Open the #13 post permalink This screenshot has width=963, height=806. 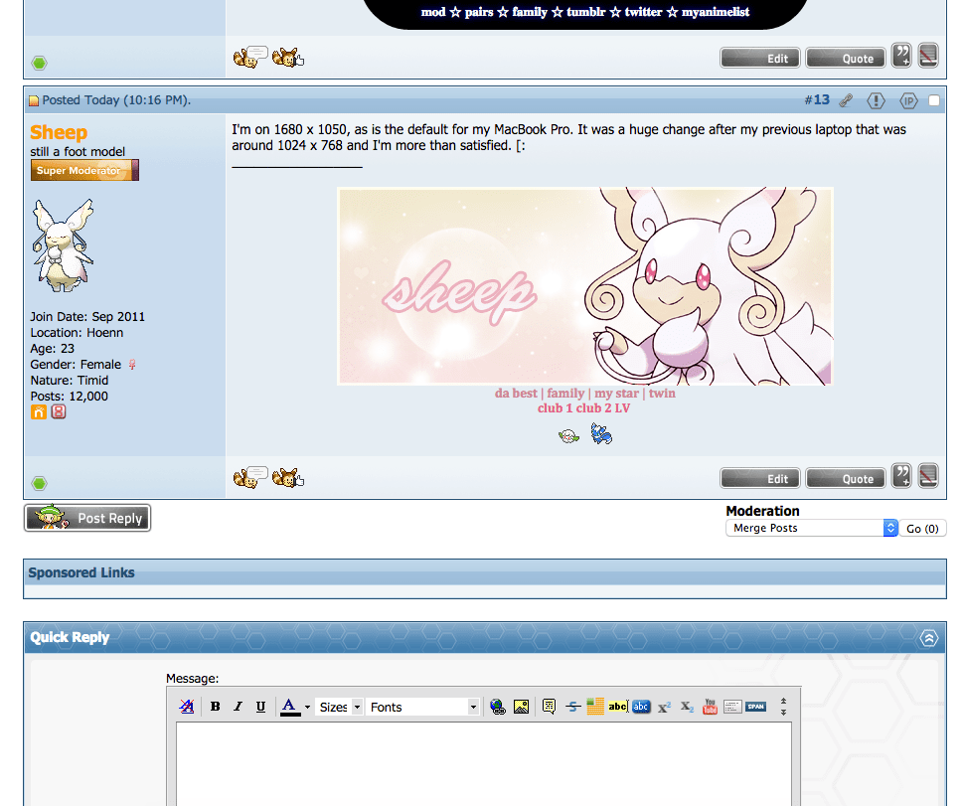pyautogui.click(x=817, y=99)
